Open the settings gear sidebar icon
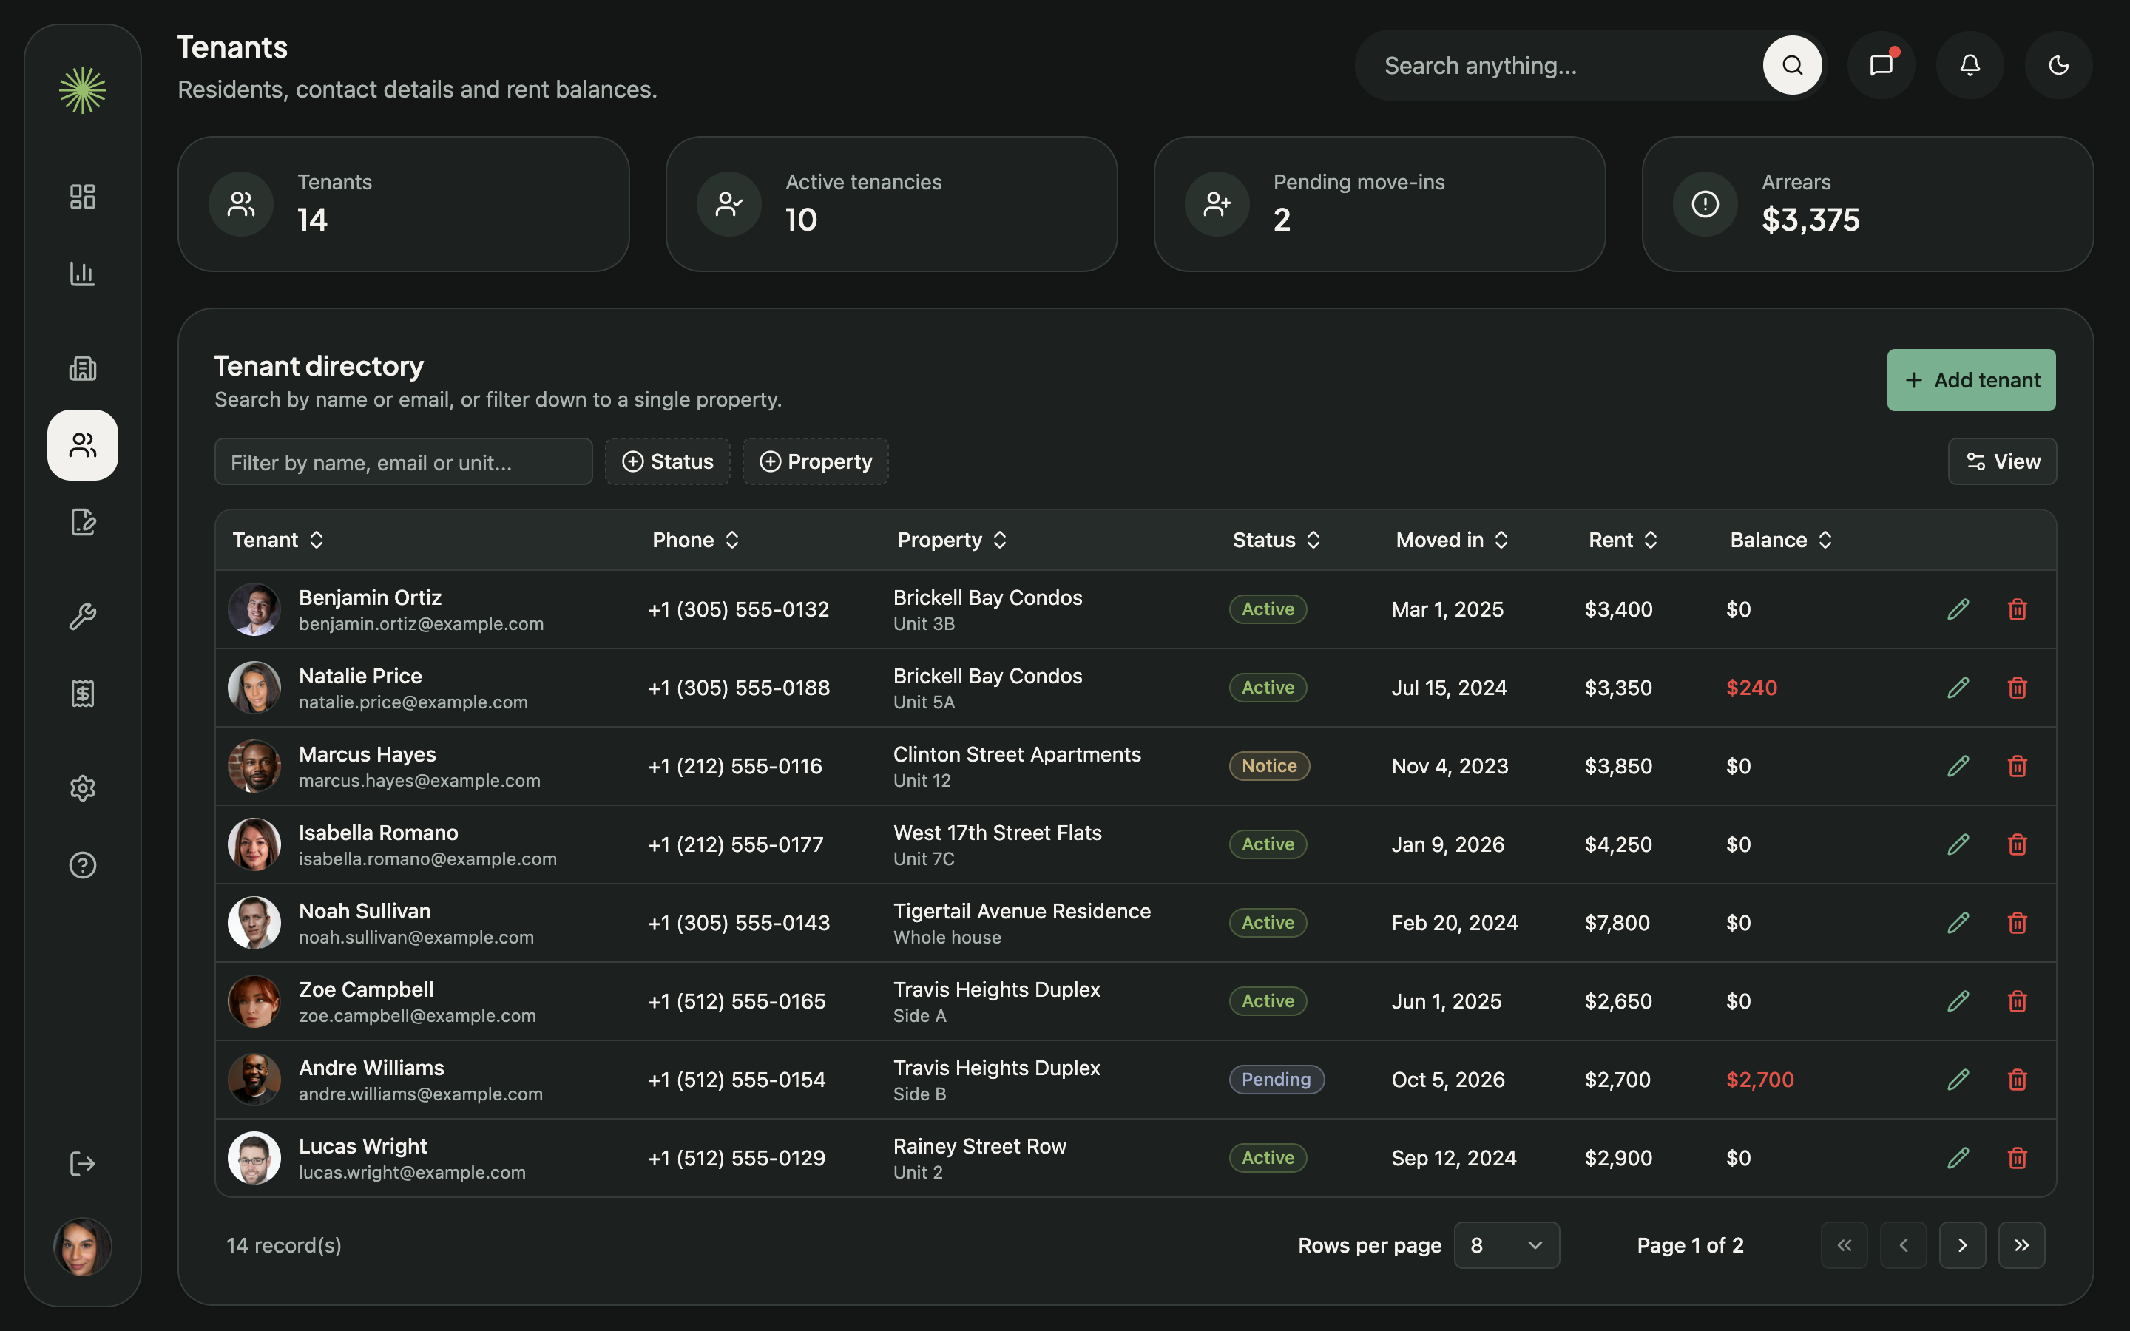Screen dimensions: 2130x1331 click(83, 787)
